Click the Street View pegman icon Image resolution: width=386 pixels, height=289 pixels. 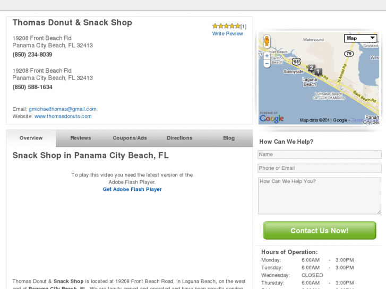pyautogui.click(x=267, y=41)
